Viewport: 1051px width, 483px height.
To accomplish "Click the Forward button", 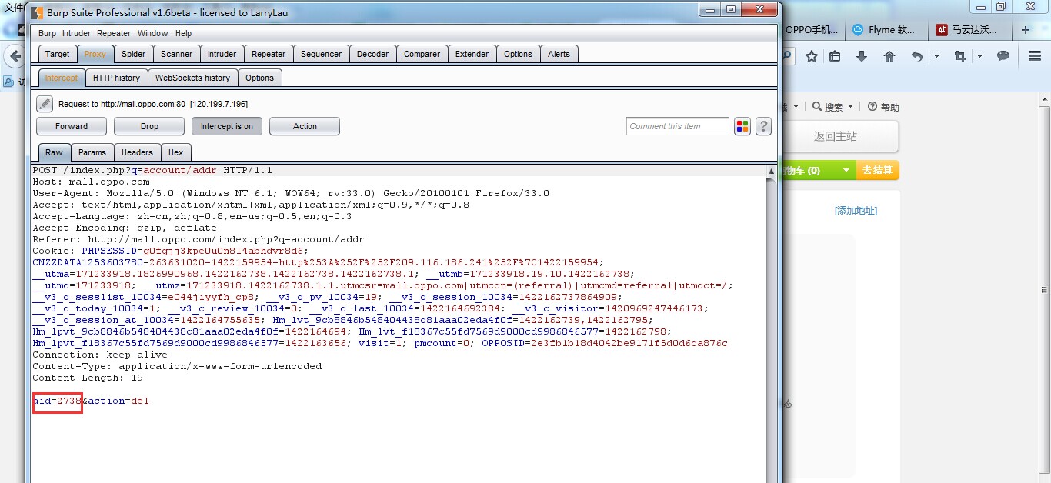I will click(72, 126).
